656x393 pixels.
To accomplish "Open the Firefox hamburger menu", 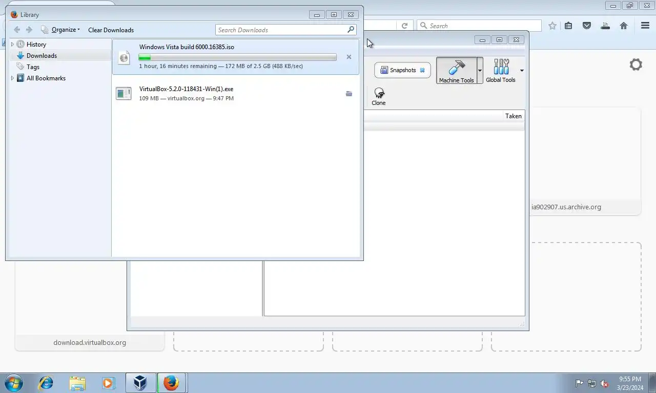I will (x=645, y=26).
